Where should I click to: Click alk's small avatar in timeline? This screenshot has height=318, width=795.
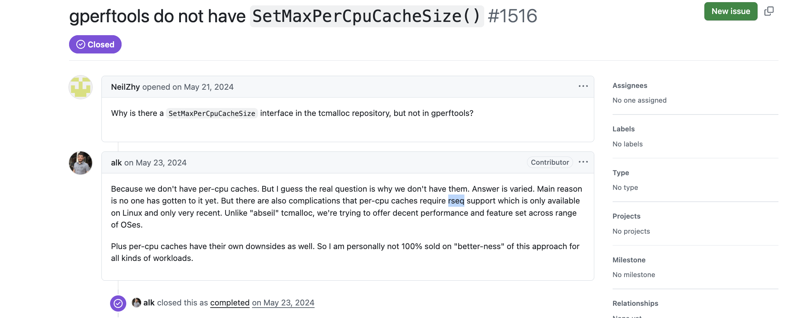point(136,303)
